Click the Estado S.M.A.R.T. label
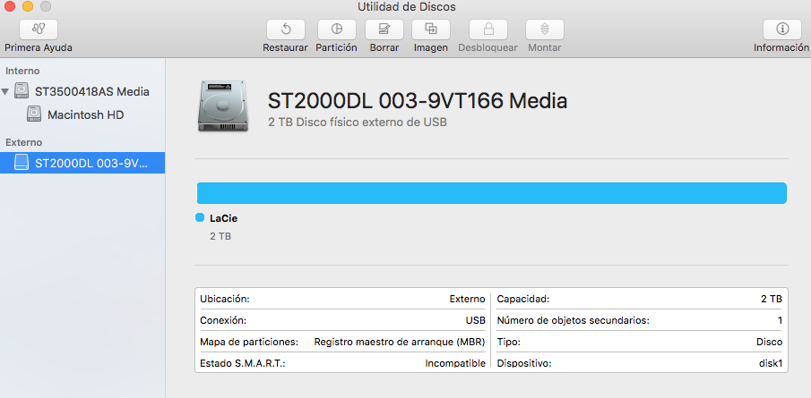This screenshot has width=811, height=398. point(243,363)
